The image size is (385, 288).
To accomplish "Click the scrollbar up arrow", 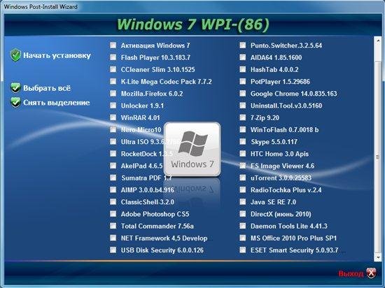I will pos(377,41).
